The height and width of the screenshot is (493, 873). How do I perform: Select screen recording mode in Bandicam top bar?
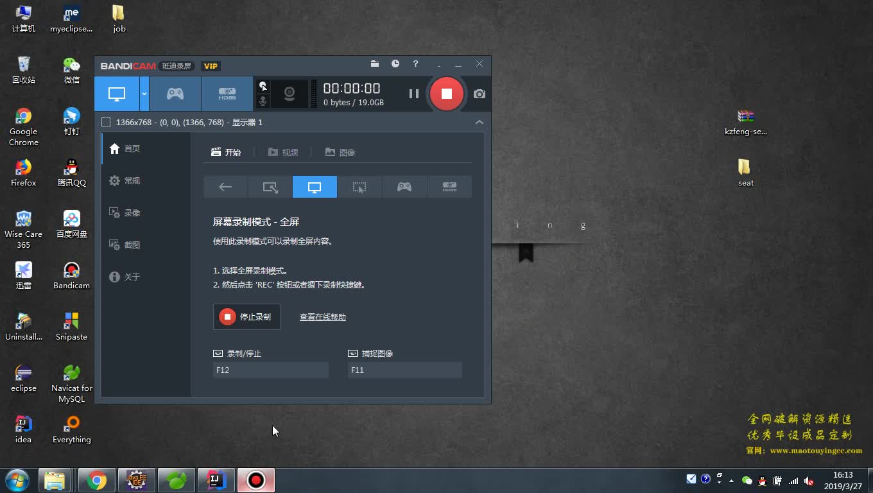point(117,94)
